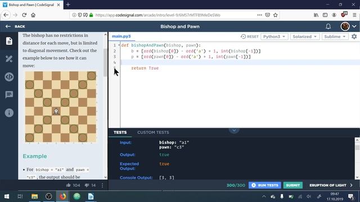The width and height of the screenshot is (360, 202).
Task: Switch to Firefox on the taskbar
Action: (62, 196)
